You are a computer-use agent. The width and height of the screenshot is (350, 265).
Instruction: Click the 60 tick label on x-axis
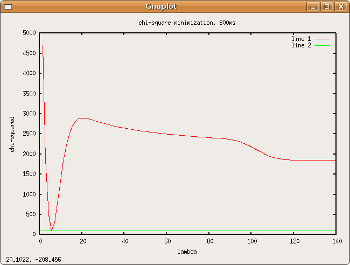[167, 241]
